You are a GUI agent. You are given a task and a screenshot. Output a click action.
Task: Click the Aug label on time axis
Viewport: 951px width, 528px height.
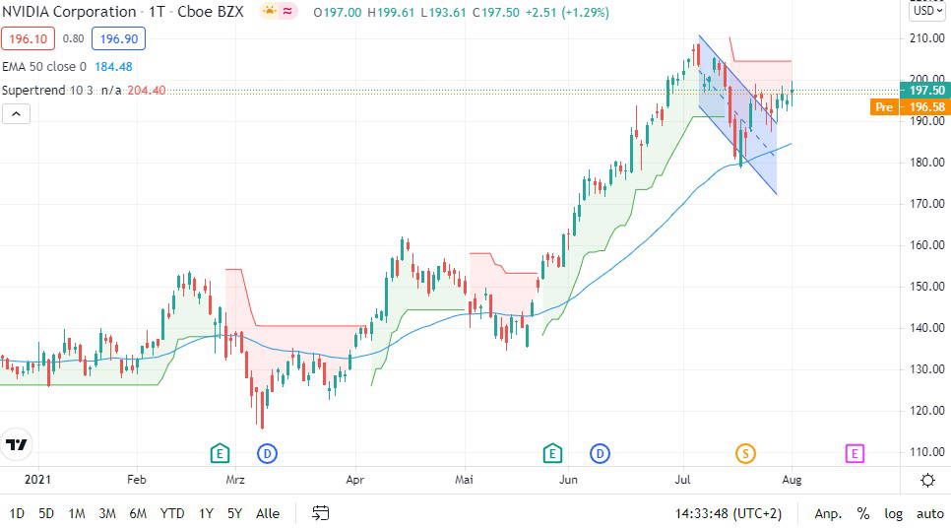coord(792,480)
